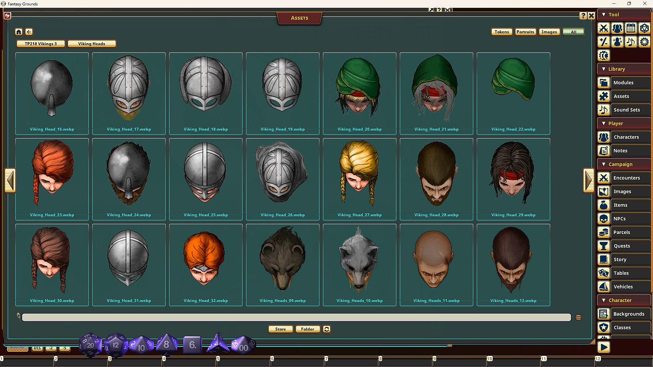Open the d20 dice tool icon
Image resolution: width=653 pixels, height=367 pixels.
click(x=644, y=28)
